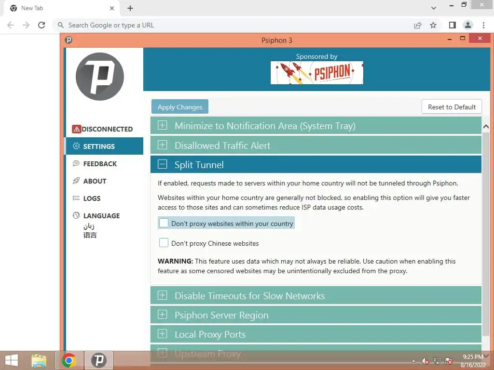494x370 pixels.
Task: Click the Apply Changes button
Action: coord(180,107)
